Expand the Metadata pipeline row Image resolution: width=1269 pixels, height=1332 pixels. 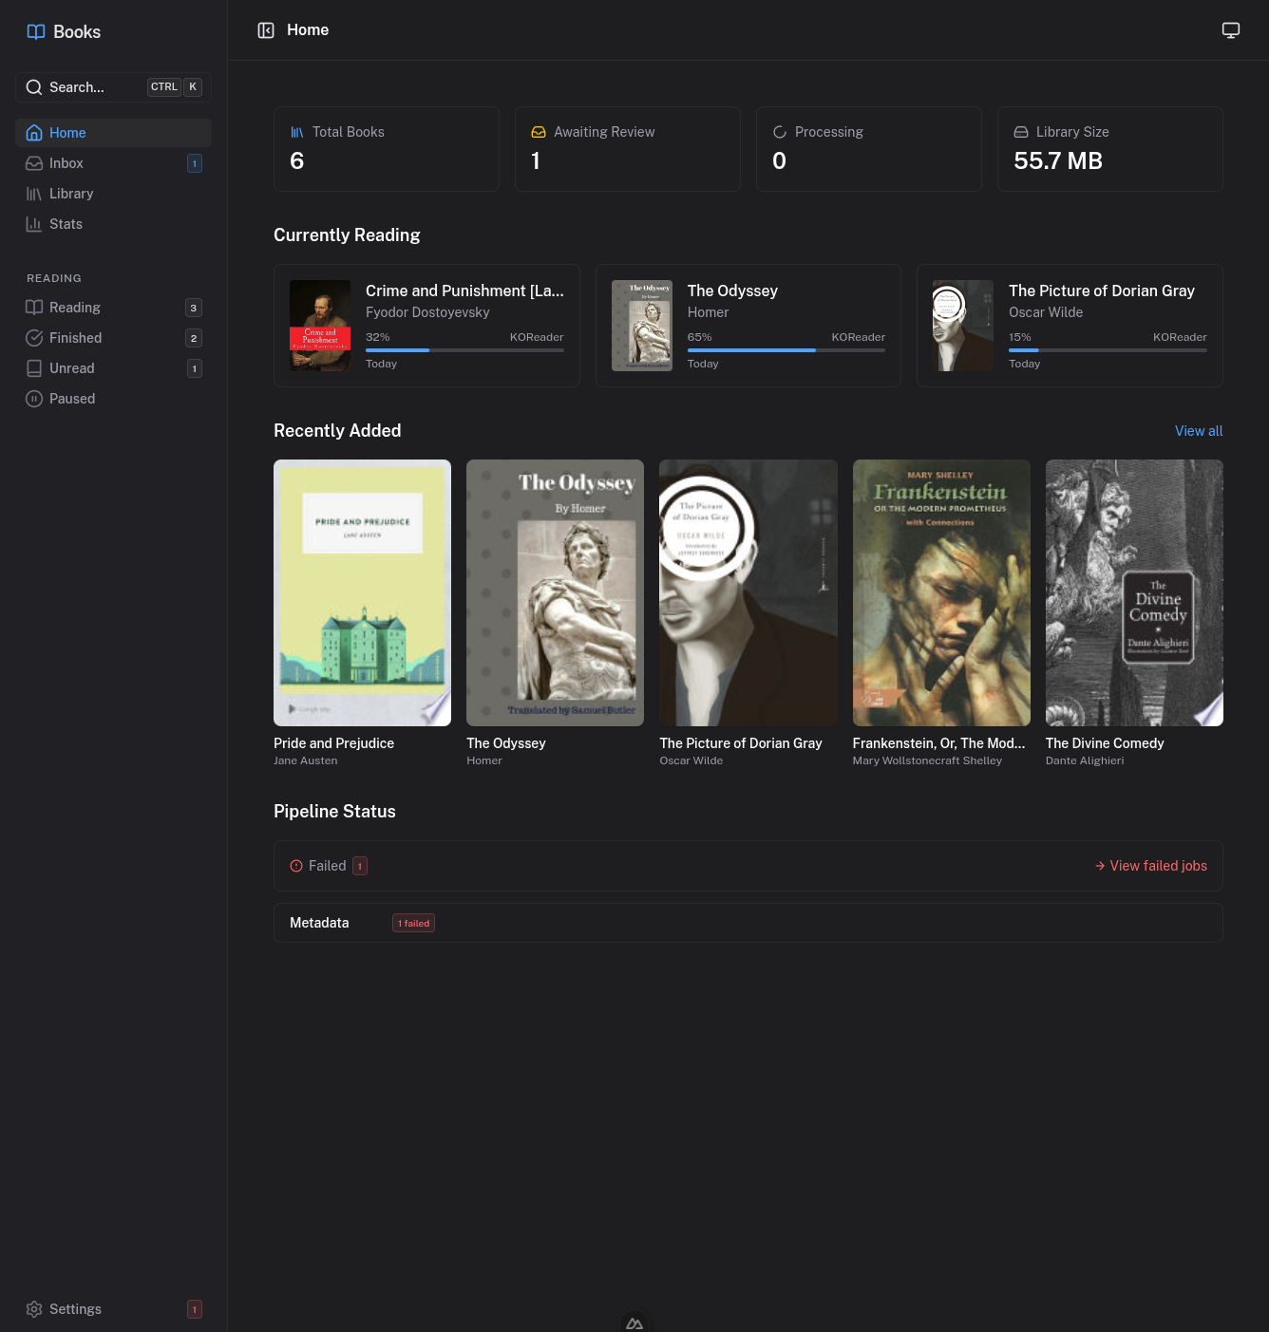(x=319, y=923)
